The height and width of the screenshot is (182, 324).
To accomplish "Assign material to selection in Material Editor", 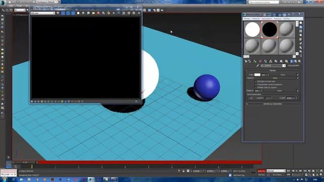I will tap(255, 61).
